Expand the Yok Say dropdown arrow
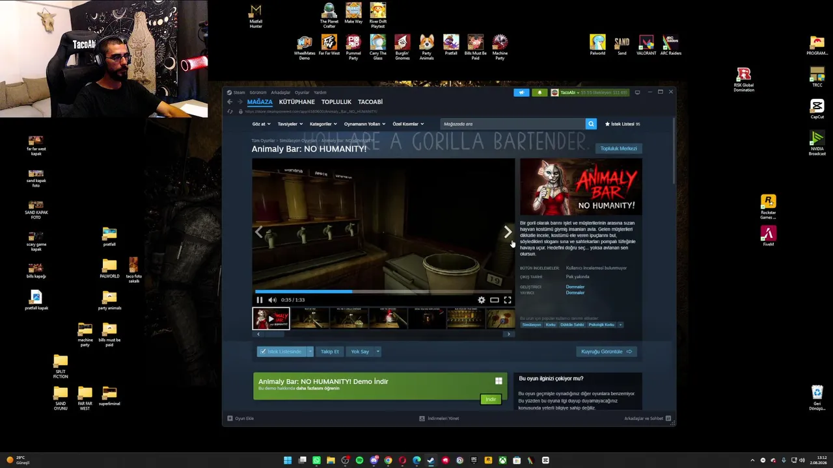 click(377, 352)
